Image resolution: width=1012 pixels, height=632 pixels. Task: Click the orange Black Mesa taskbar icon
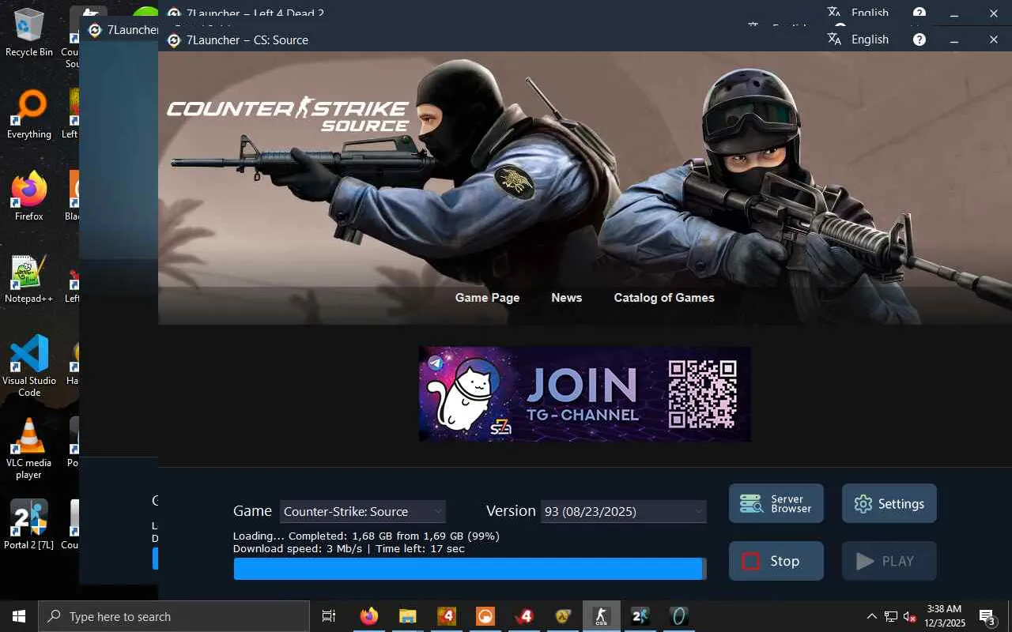coord(485,616)
